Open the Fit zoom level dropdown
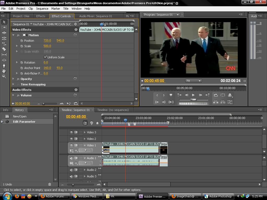The height and width of the screenshot is (200, 267). point(193,81)
